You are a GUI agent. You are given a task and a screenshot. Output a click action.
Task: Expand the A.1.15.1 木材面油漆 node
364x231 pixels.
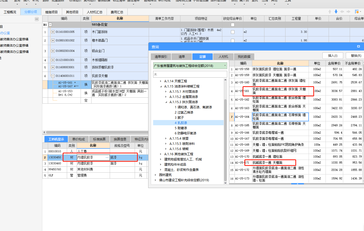pyautogui.click(x=166, y=92)
